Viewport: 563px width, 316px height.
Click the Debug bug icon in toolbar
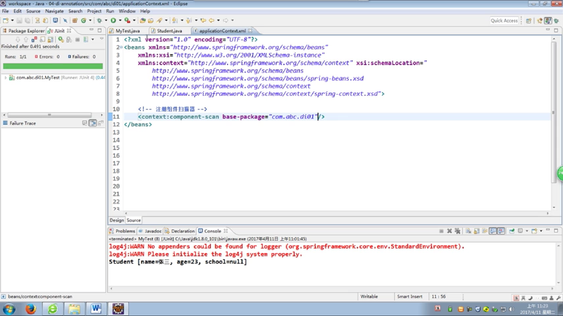click(99, 20)
